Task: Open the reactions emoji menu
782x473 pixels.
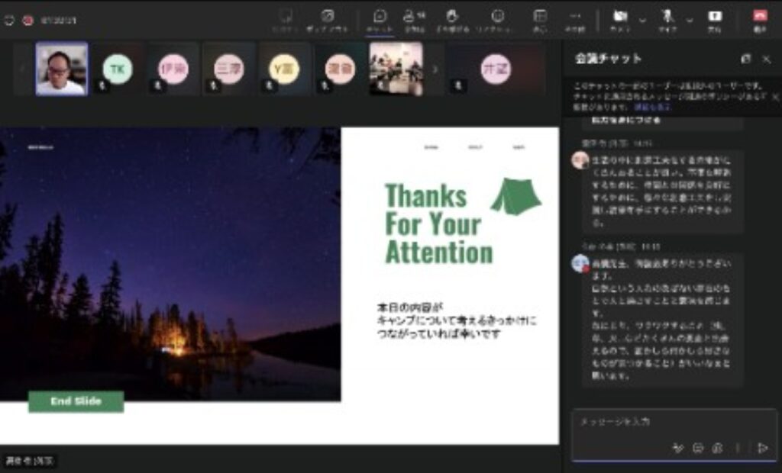Action: click(x=497, y=18)
